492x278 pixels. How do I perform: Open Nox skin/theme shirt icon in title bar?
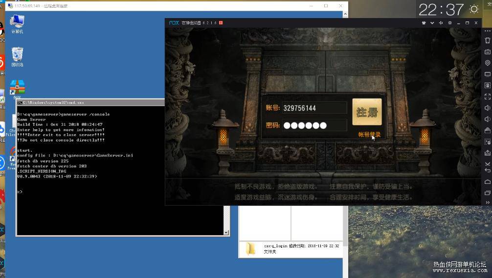coord(424,23)
